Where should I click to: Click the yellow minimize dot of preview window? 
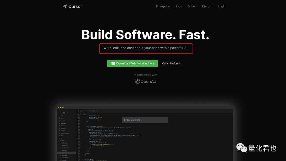click(61, 107)
